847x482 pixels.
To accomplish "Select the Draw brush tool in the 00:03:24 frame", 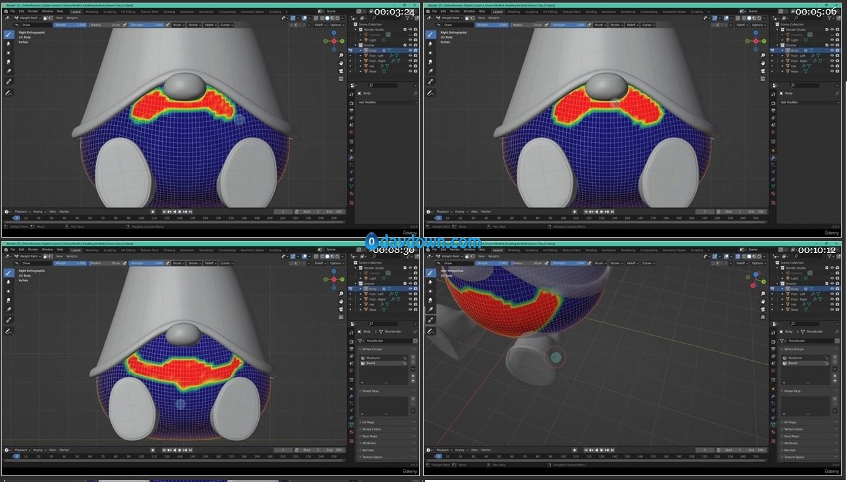I will click(x=9, y=34).
